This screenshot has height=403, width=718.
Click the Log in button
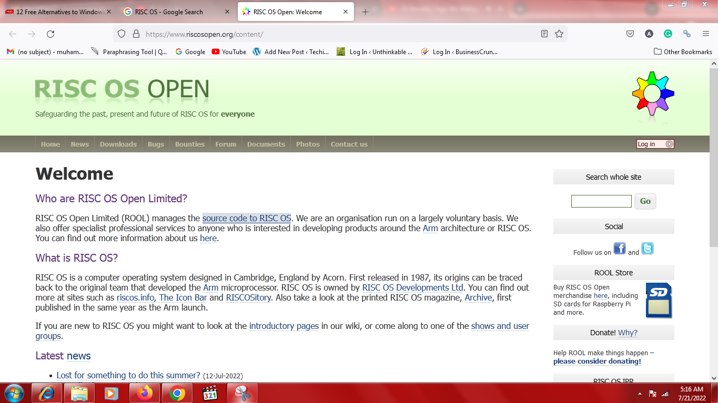pos(655,144)
